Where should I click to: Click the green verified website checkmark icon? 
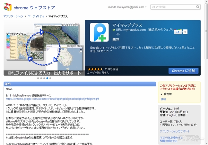(x=114, y=30)
